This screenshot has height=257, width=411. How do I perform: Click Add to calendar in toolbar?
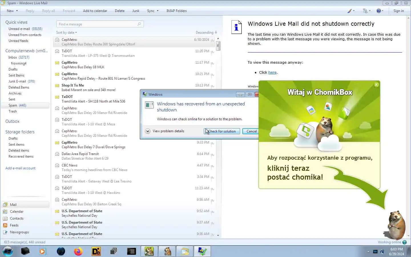pos(95,11)
